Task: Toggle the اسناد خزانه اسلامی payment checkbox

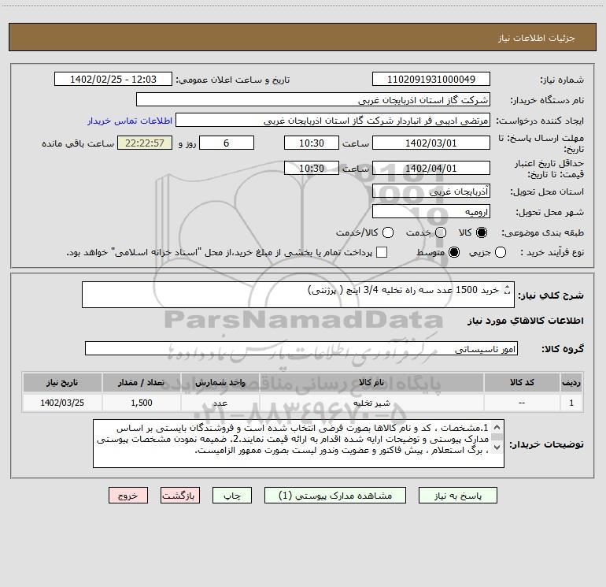Action: [x=382, y=252]
